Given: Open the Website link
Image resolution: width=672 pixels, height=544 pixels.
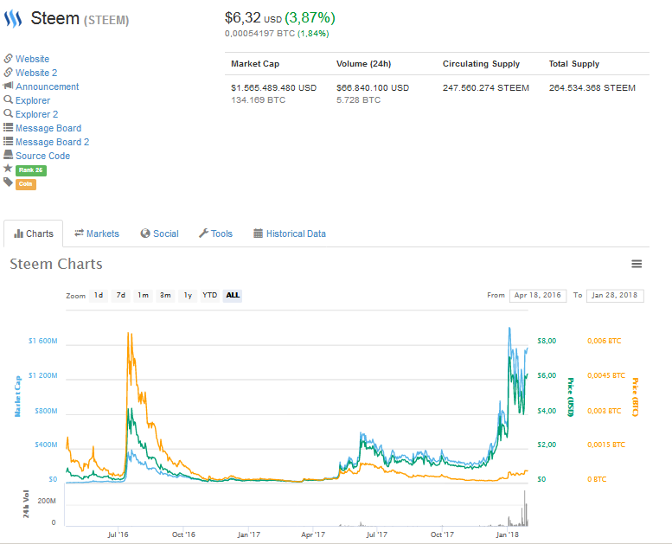Looking at the screenshot, I should click(x=32, y=59).
